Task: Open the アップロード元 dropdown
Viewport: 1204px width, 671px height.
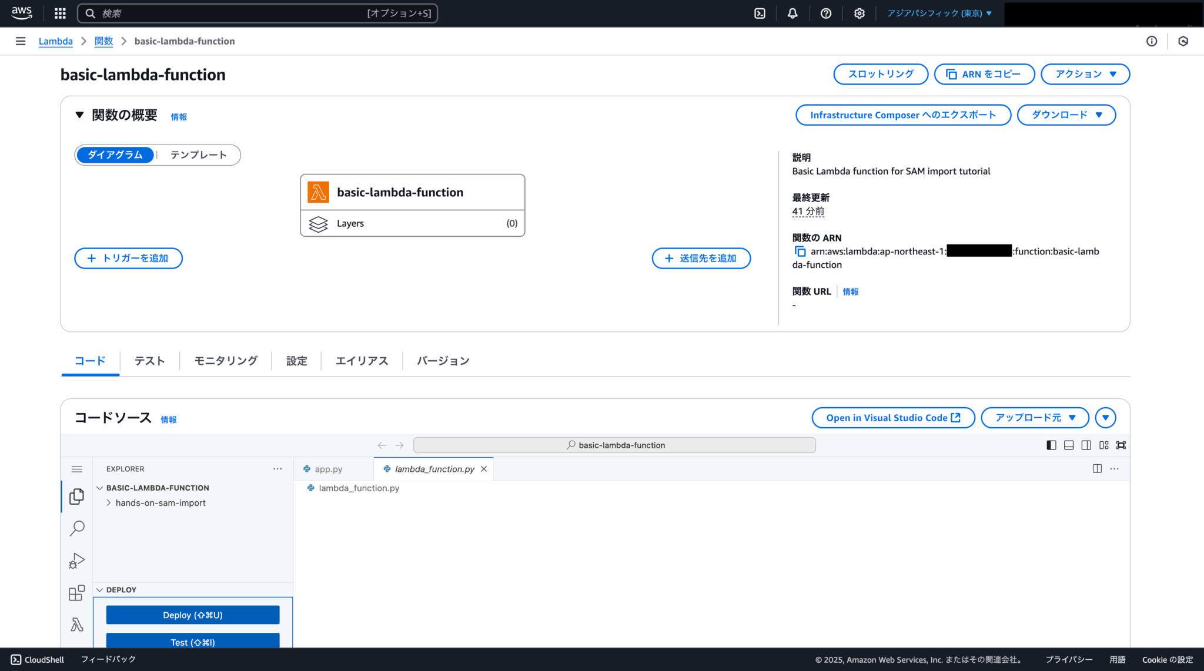Action: pyautogui.click(x=1035, y=418)
